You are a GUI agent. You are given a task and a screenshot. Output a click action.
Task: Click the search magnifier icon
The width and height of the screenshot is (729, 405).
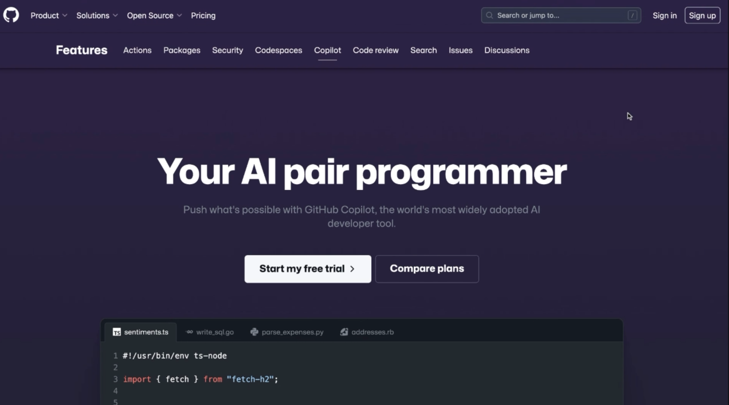pyautogui.click(x=489, y=15)
